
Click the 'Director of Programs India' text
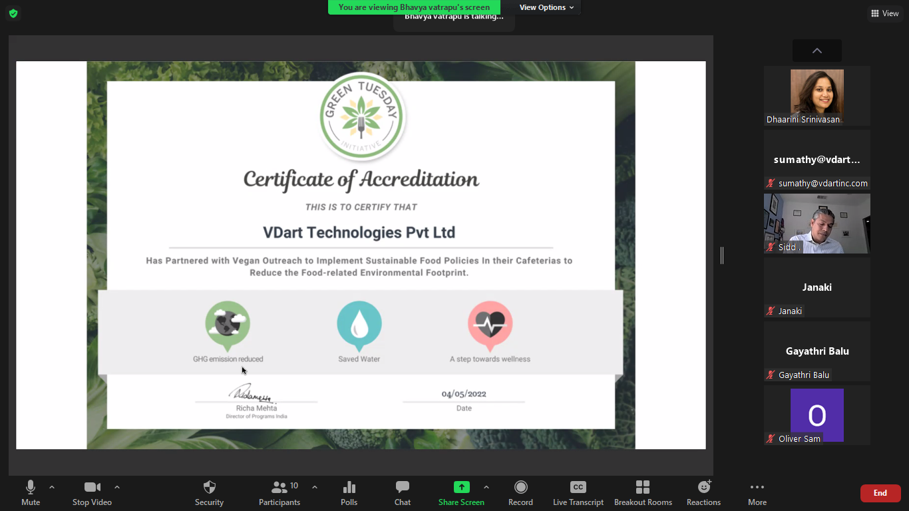pyautogui.click(x=256, y=417)
